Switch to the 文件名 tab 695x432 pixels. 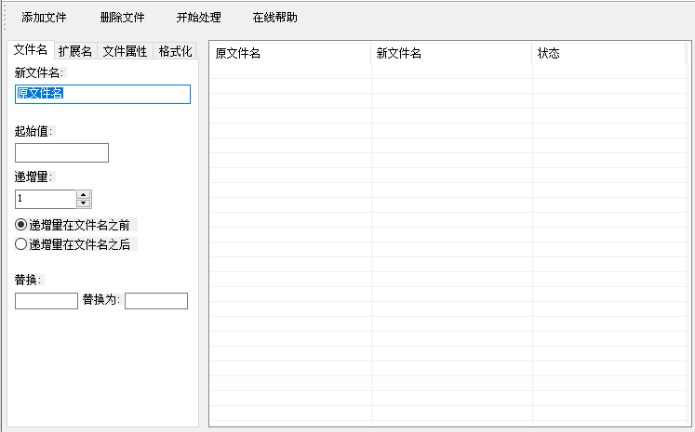point(30,49)
